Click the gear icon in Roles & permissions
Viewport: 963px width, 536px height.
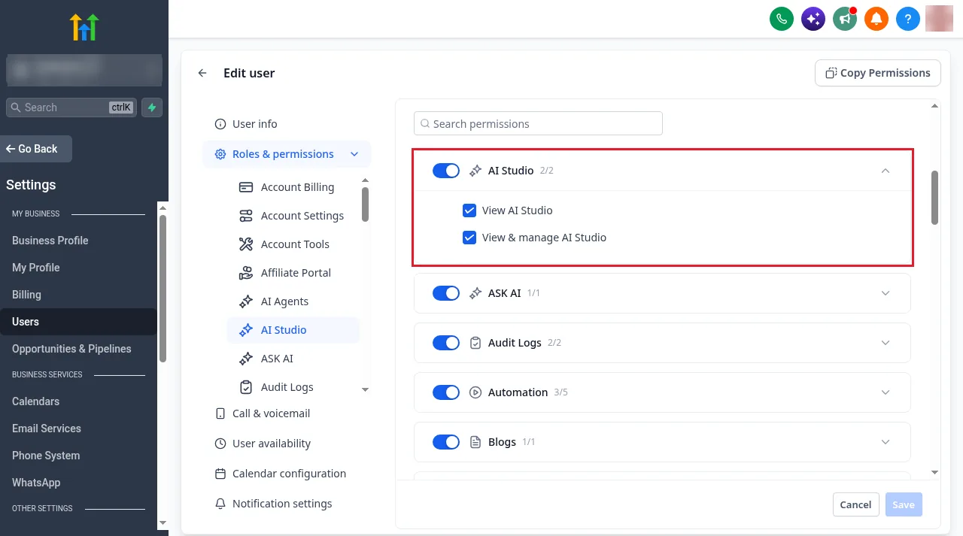tap(220, 154)
